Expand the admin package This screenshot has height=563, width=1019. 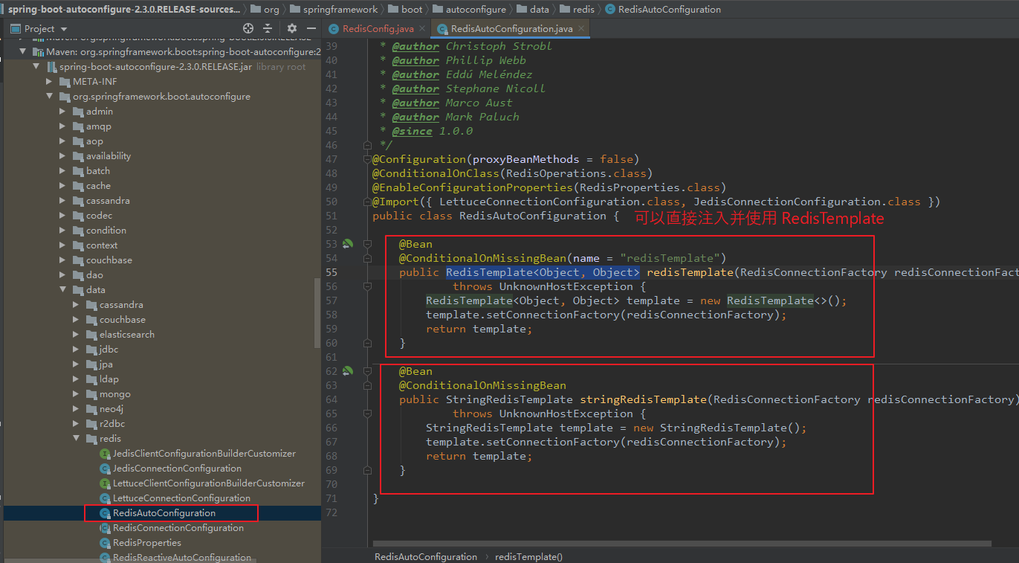[x=63, y=112]
